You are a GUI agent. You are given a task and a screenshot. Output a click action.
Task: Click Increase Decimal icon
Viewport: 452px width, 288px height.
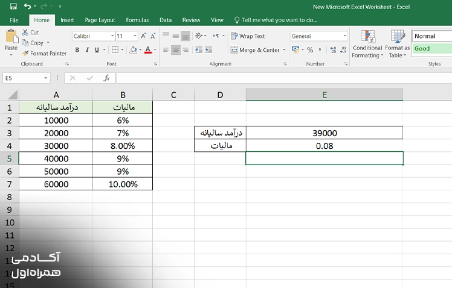click(333, 50)
